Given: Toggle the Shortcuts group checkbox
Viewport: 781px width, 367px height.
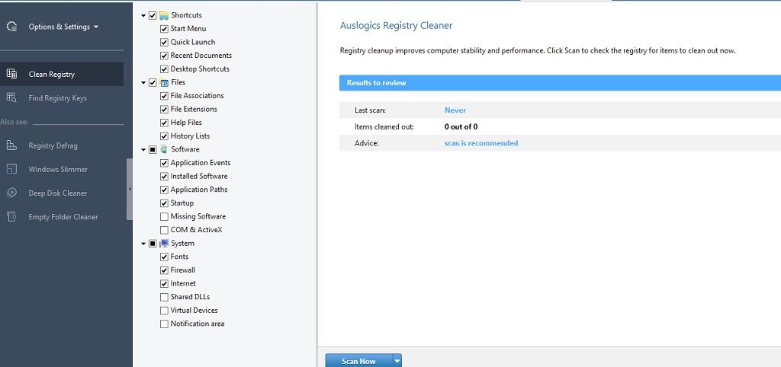Looking at the screenshot, I should point(153,15).
